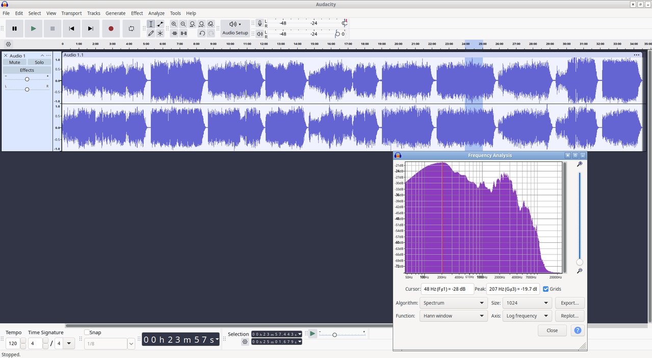Open time signature denominator dropdown

70,344
